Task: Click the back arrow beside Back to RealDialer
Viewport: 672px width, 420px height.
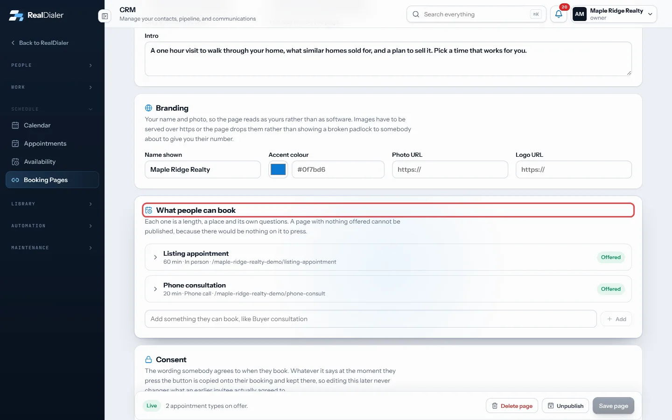Action: click(13, 43)
